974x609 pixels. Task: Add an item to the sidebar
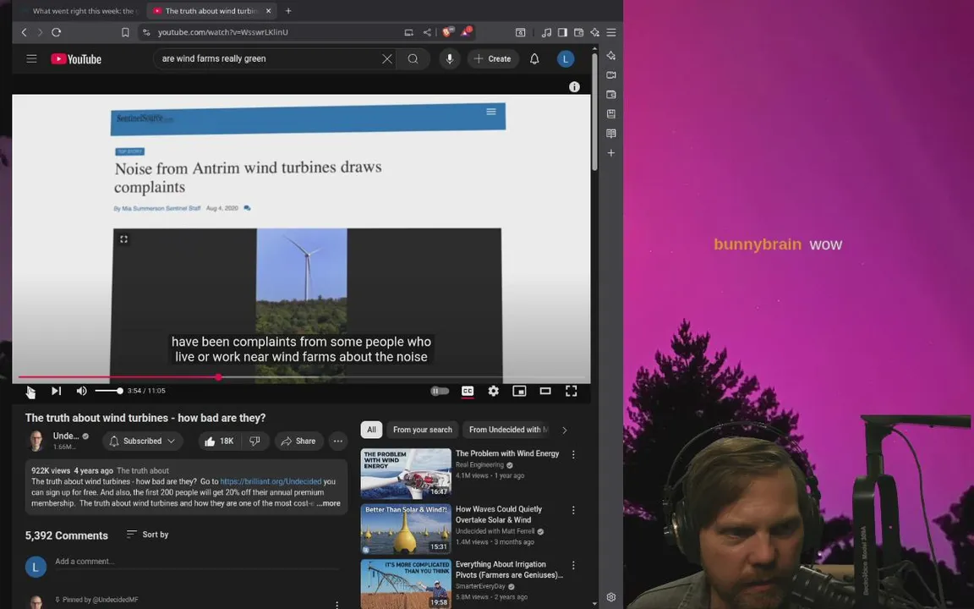pyautogui.click(x=611, y=153)
